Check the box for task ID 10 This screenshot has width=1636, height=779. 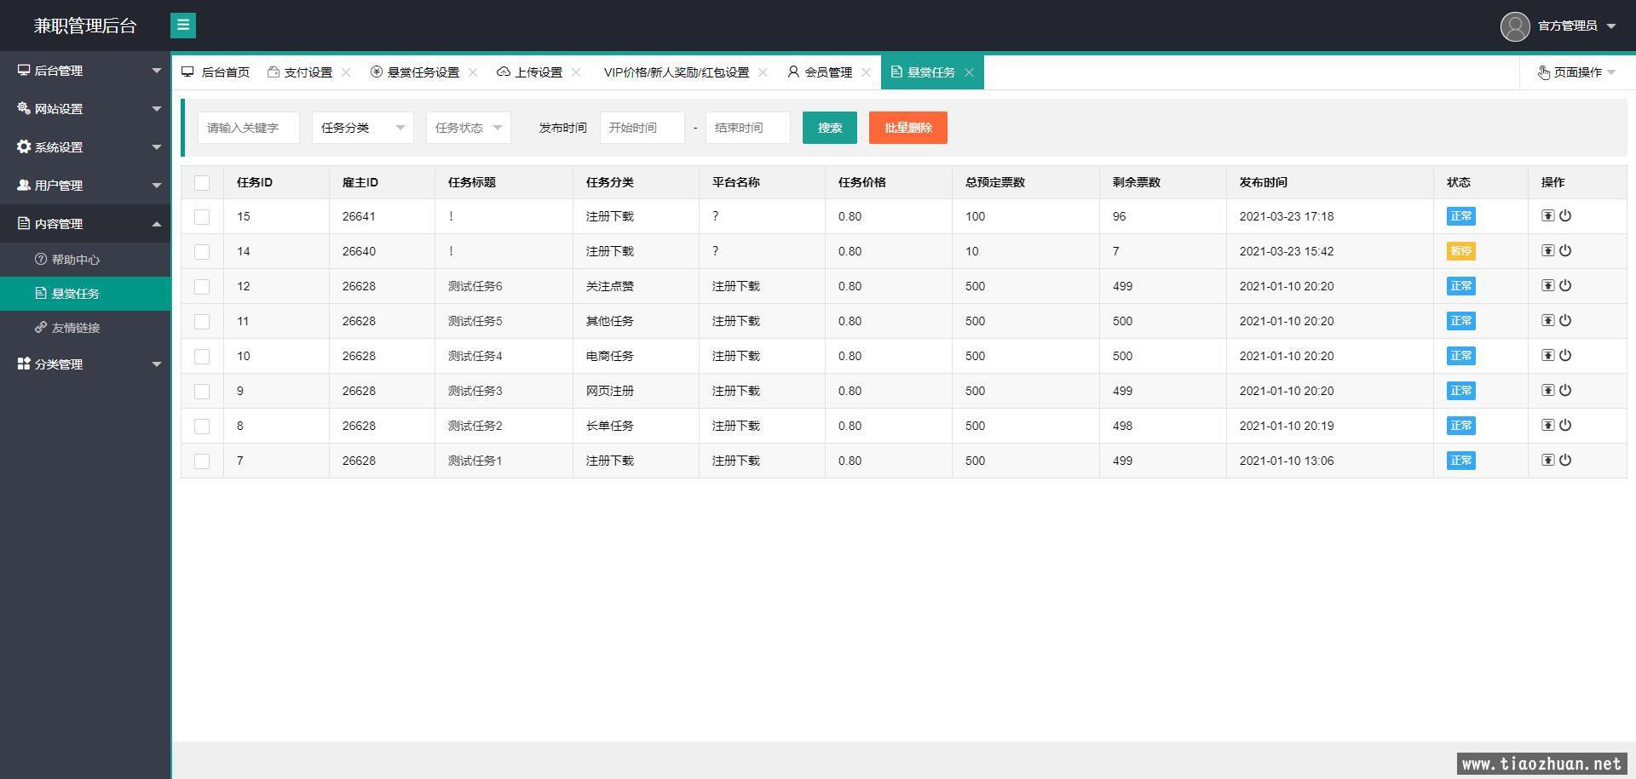[x=202, y=357]
